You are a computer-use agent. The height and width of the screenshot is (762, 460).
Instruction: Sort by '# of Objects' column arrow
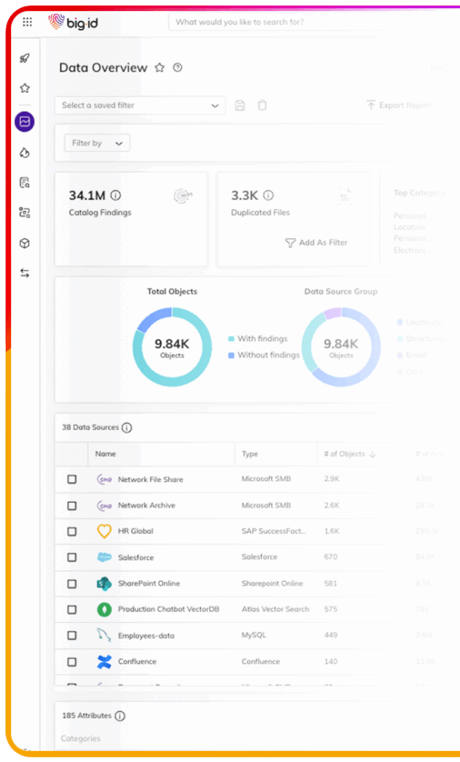(x=372, y=454)
